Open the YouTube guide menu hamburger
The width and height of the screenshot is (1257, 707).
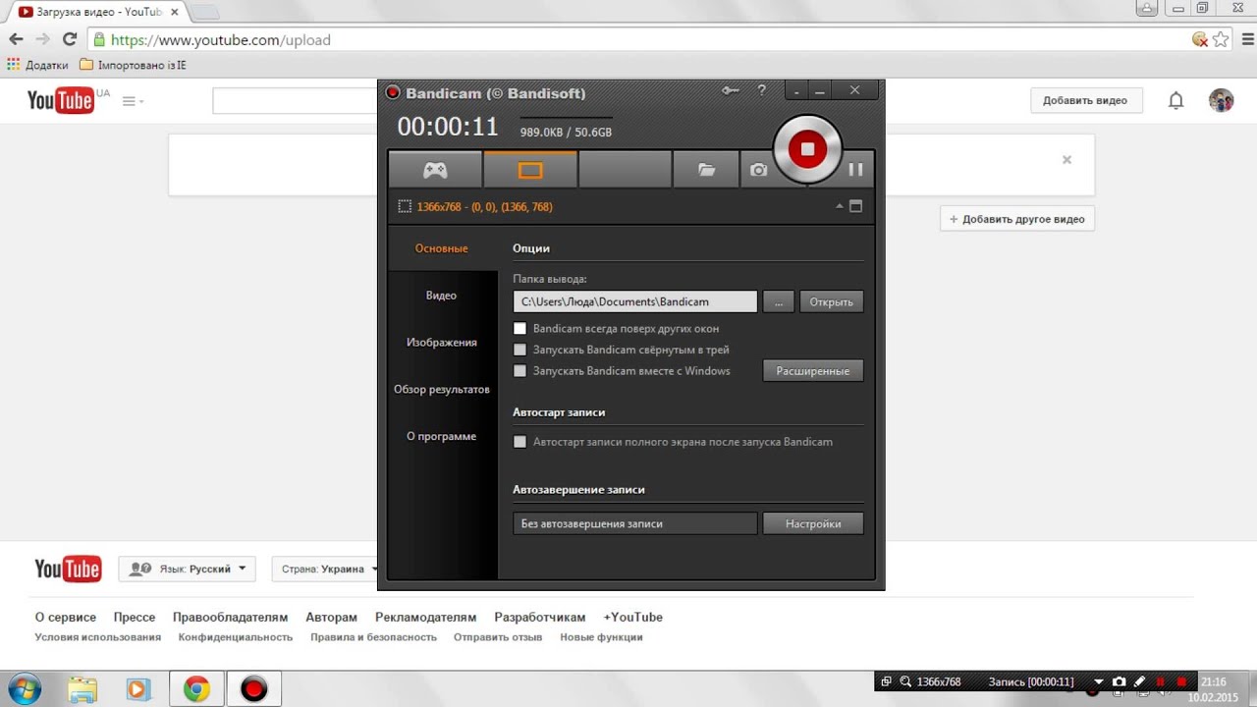click(x=129, y=101)
